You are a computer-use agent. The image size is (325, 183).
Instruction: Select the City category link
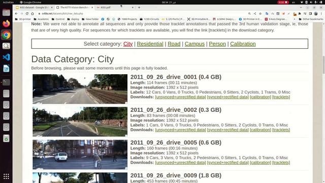tap(128, 44)
